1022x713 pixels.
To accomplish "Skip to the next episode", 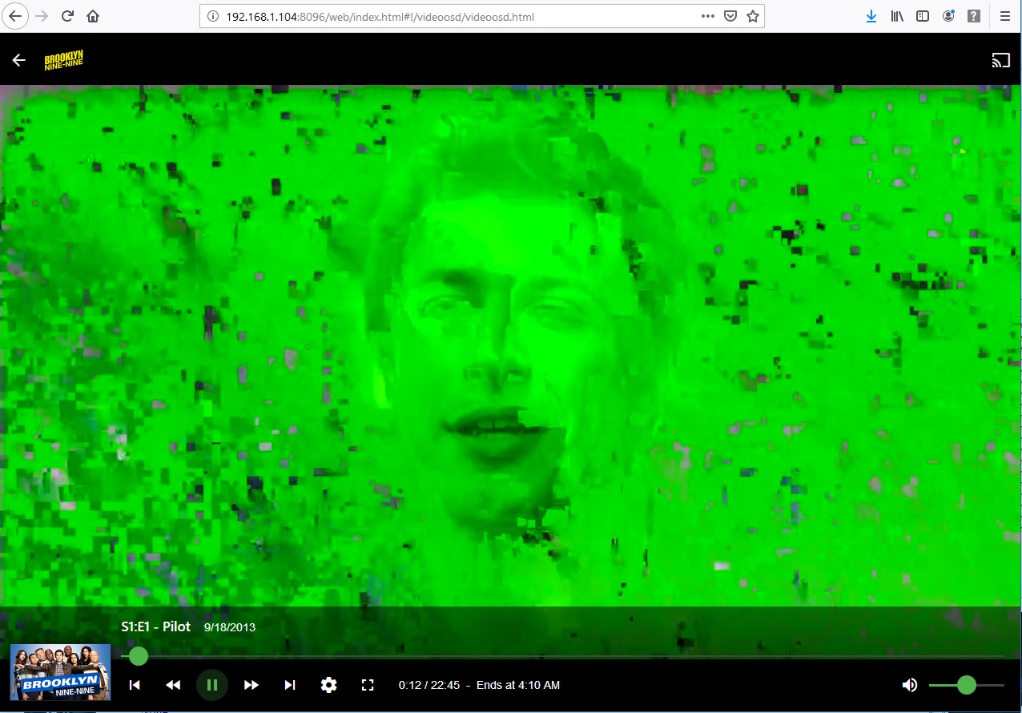I will point(289,685).
